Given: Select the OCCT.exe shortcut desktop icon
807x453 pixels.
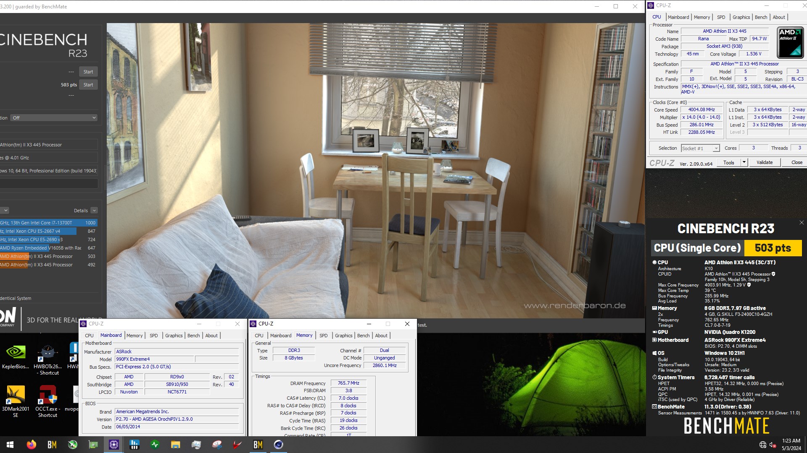Looking at the screenshot, I should pos(47,401).
